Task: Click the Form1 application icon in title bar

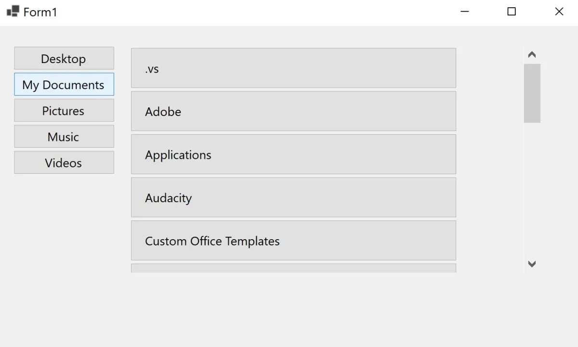Action: pos(12,11)
